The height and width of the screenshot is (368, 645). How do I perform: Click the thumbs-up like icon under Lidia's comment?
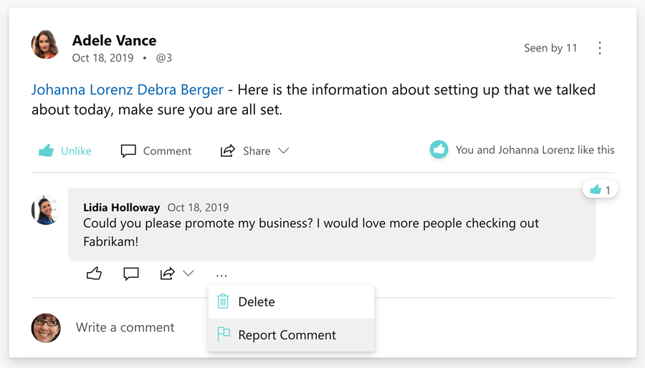click(x=94, y=273)
